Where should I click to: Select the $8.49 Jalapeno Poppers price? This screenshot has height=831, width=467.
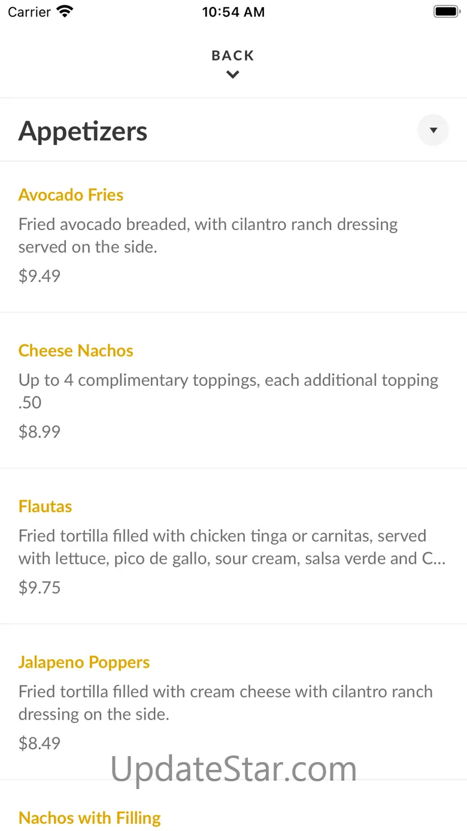(x=40, y=743)
